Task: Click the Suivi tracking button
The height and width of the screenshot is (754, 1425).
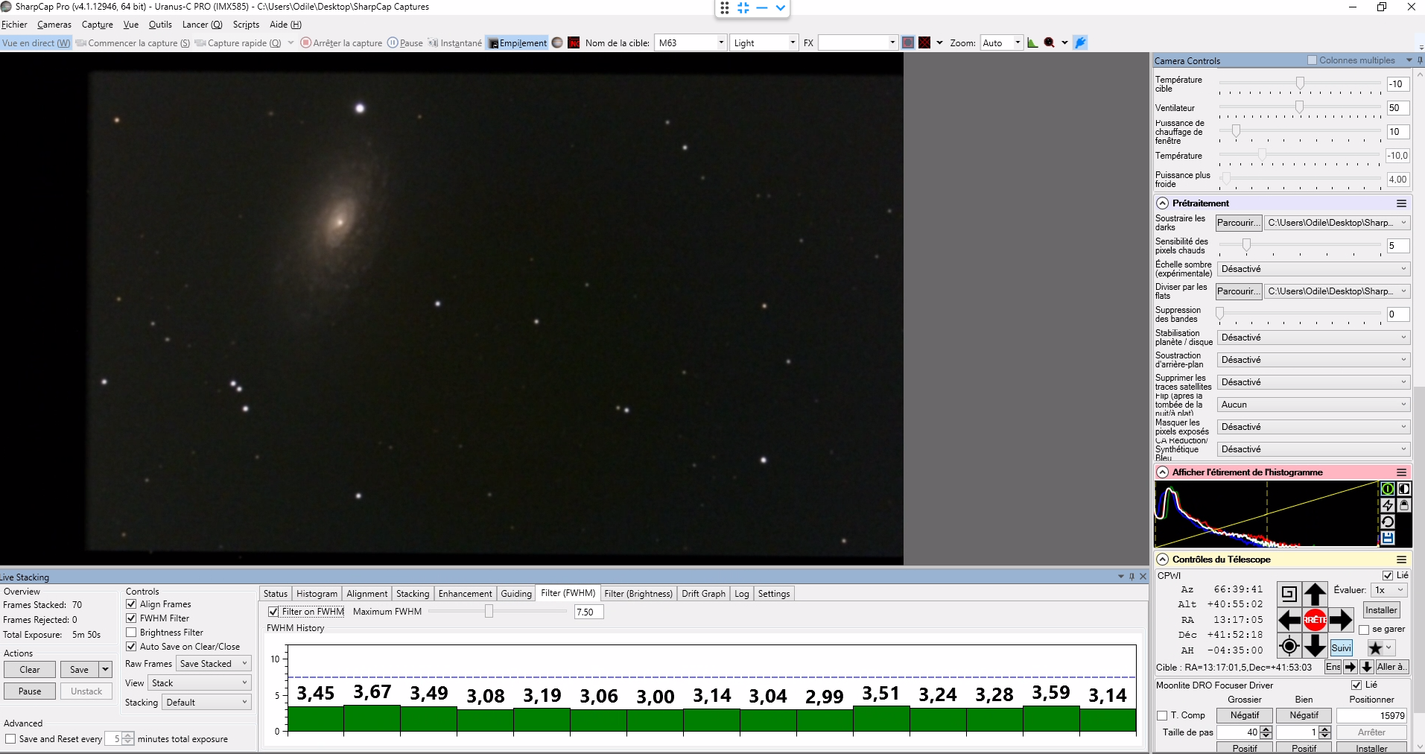Action: pos(1341,647)
